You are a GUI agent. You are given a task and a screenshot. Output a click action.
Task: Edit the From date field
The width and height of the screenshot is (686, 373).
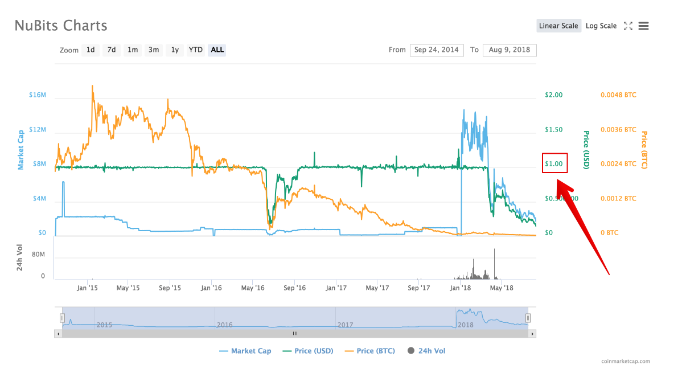click(x=437, y=50)
